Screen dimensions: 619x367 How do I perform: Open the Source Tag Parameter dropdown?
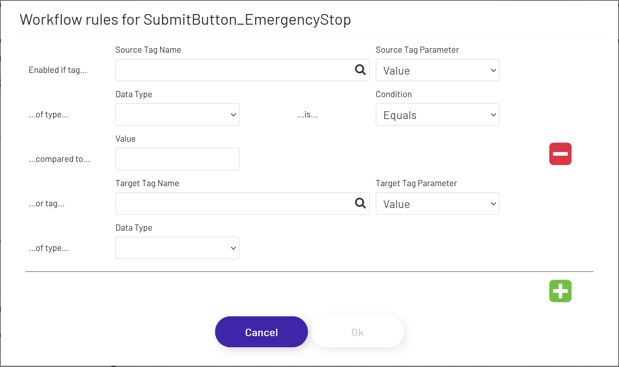point(437,70)
